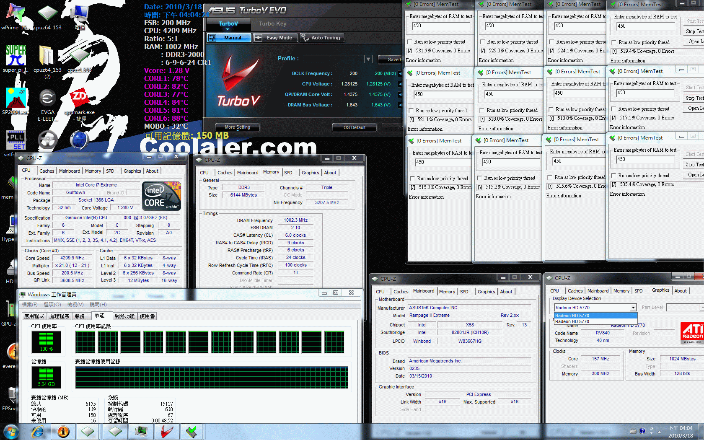Stop testing in the MemTest showing 519.4% coverage
The width and height of the screenshot is (704, 440).
[694, 31]
